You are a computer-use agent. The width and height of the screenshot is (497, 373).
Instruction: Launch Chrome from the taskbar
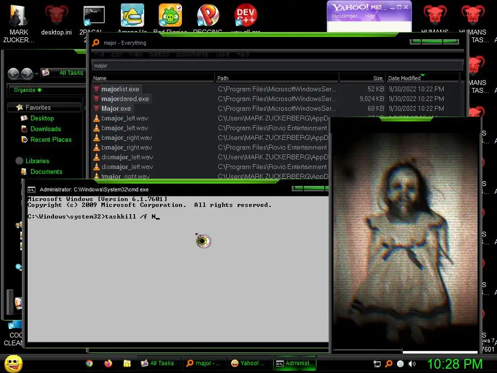pos(89,363)
